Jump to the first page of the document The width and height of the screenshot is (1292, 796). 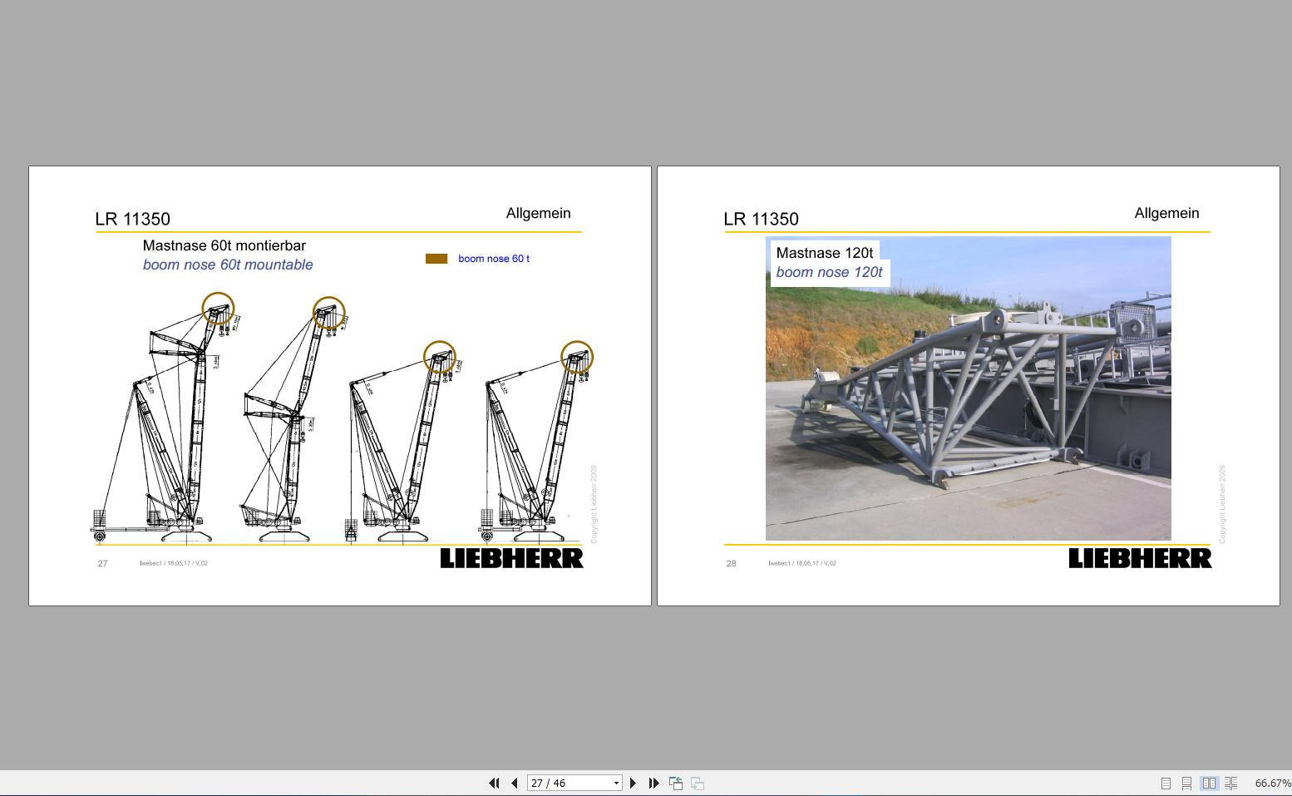point(494,783)
